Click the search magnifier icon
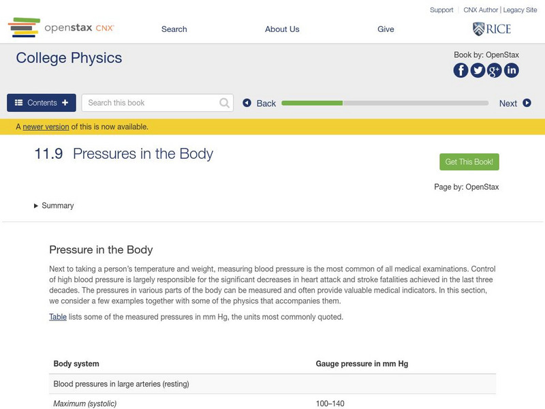Viewport: 545px width, 409px height. 225,103
